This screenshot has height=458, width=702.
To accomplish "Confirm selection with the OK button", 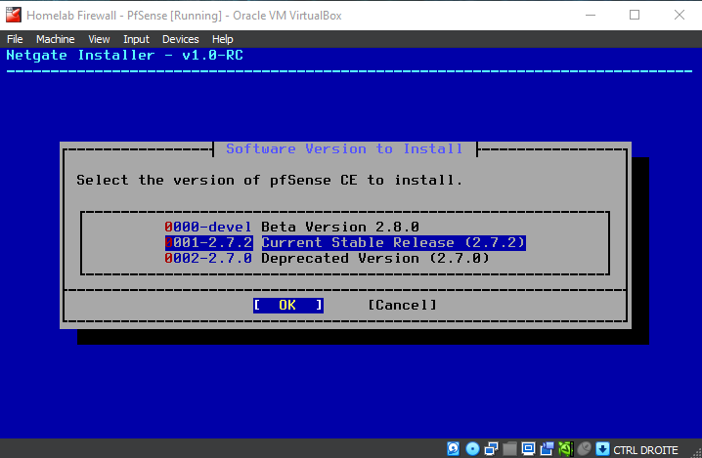I will pos(288,305).
